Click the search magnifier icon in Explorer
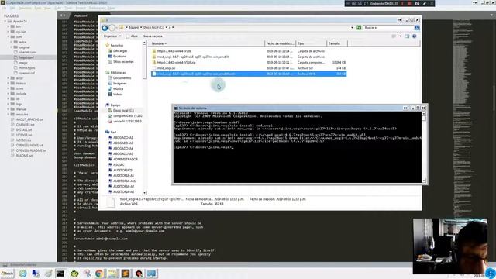 pyautogui.click(x=417, y=28)
